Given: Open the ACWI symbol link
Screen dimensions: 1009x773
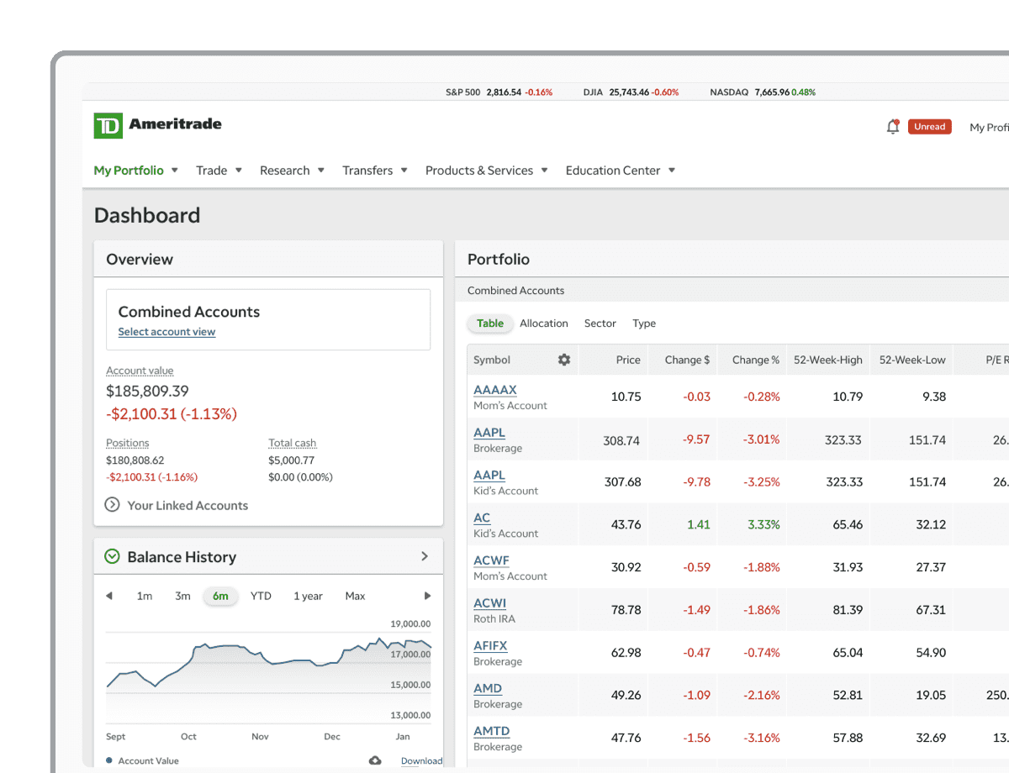Looking at the screenshot, I should click(489, 603).
